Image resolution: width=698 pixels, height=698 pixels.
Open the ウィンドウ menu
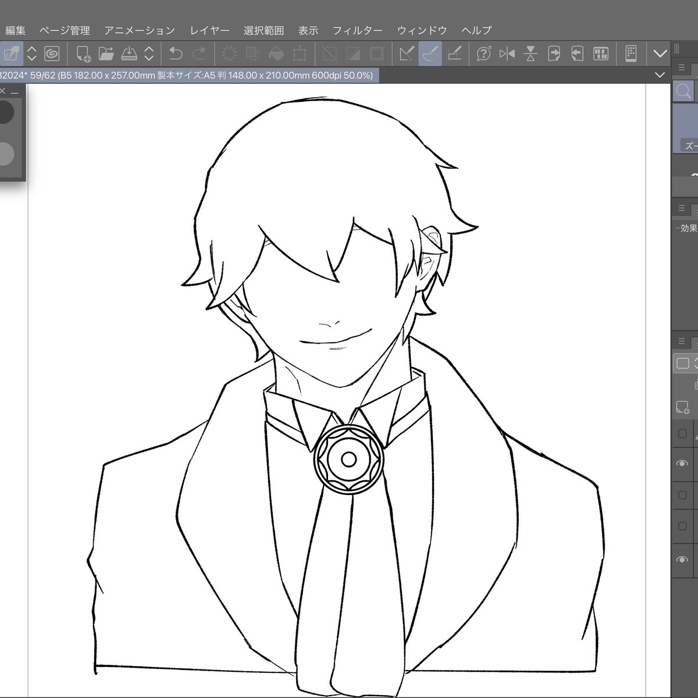422,30
